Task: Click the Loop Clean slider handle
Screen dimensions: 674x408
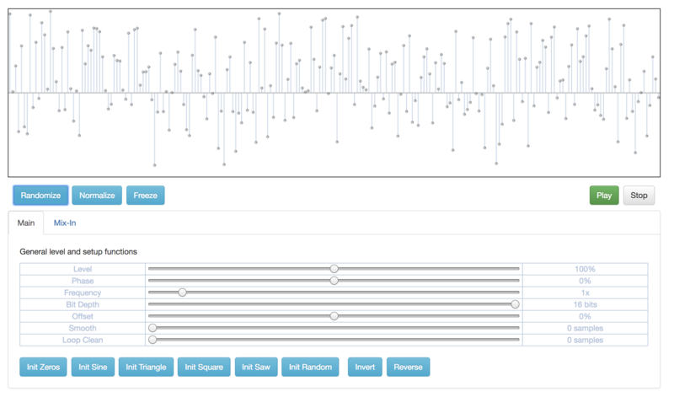Action: pyautogui.click(x=152, y=340)
